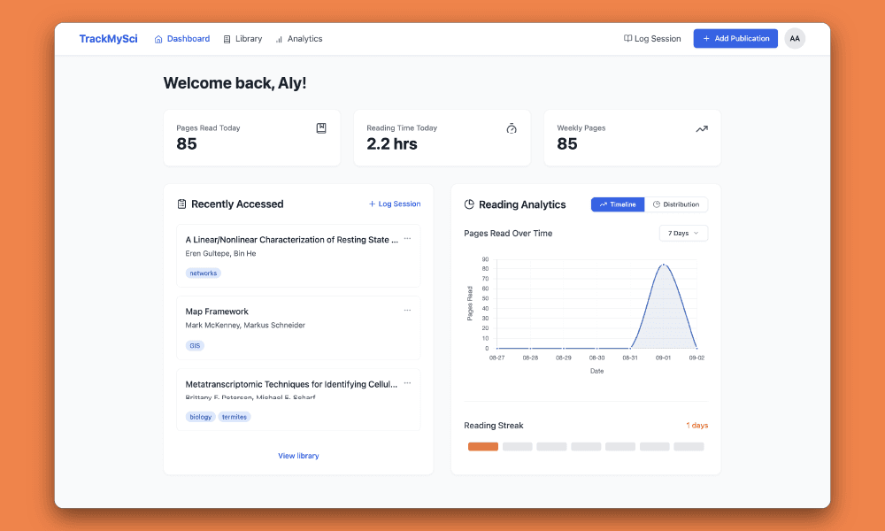Click the bookmark icon on Pages Read Today card

[320, 127]
